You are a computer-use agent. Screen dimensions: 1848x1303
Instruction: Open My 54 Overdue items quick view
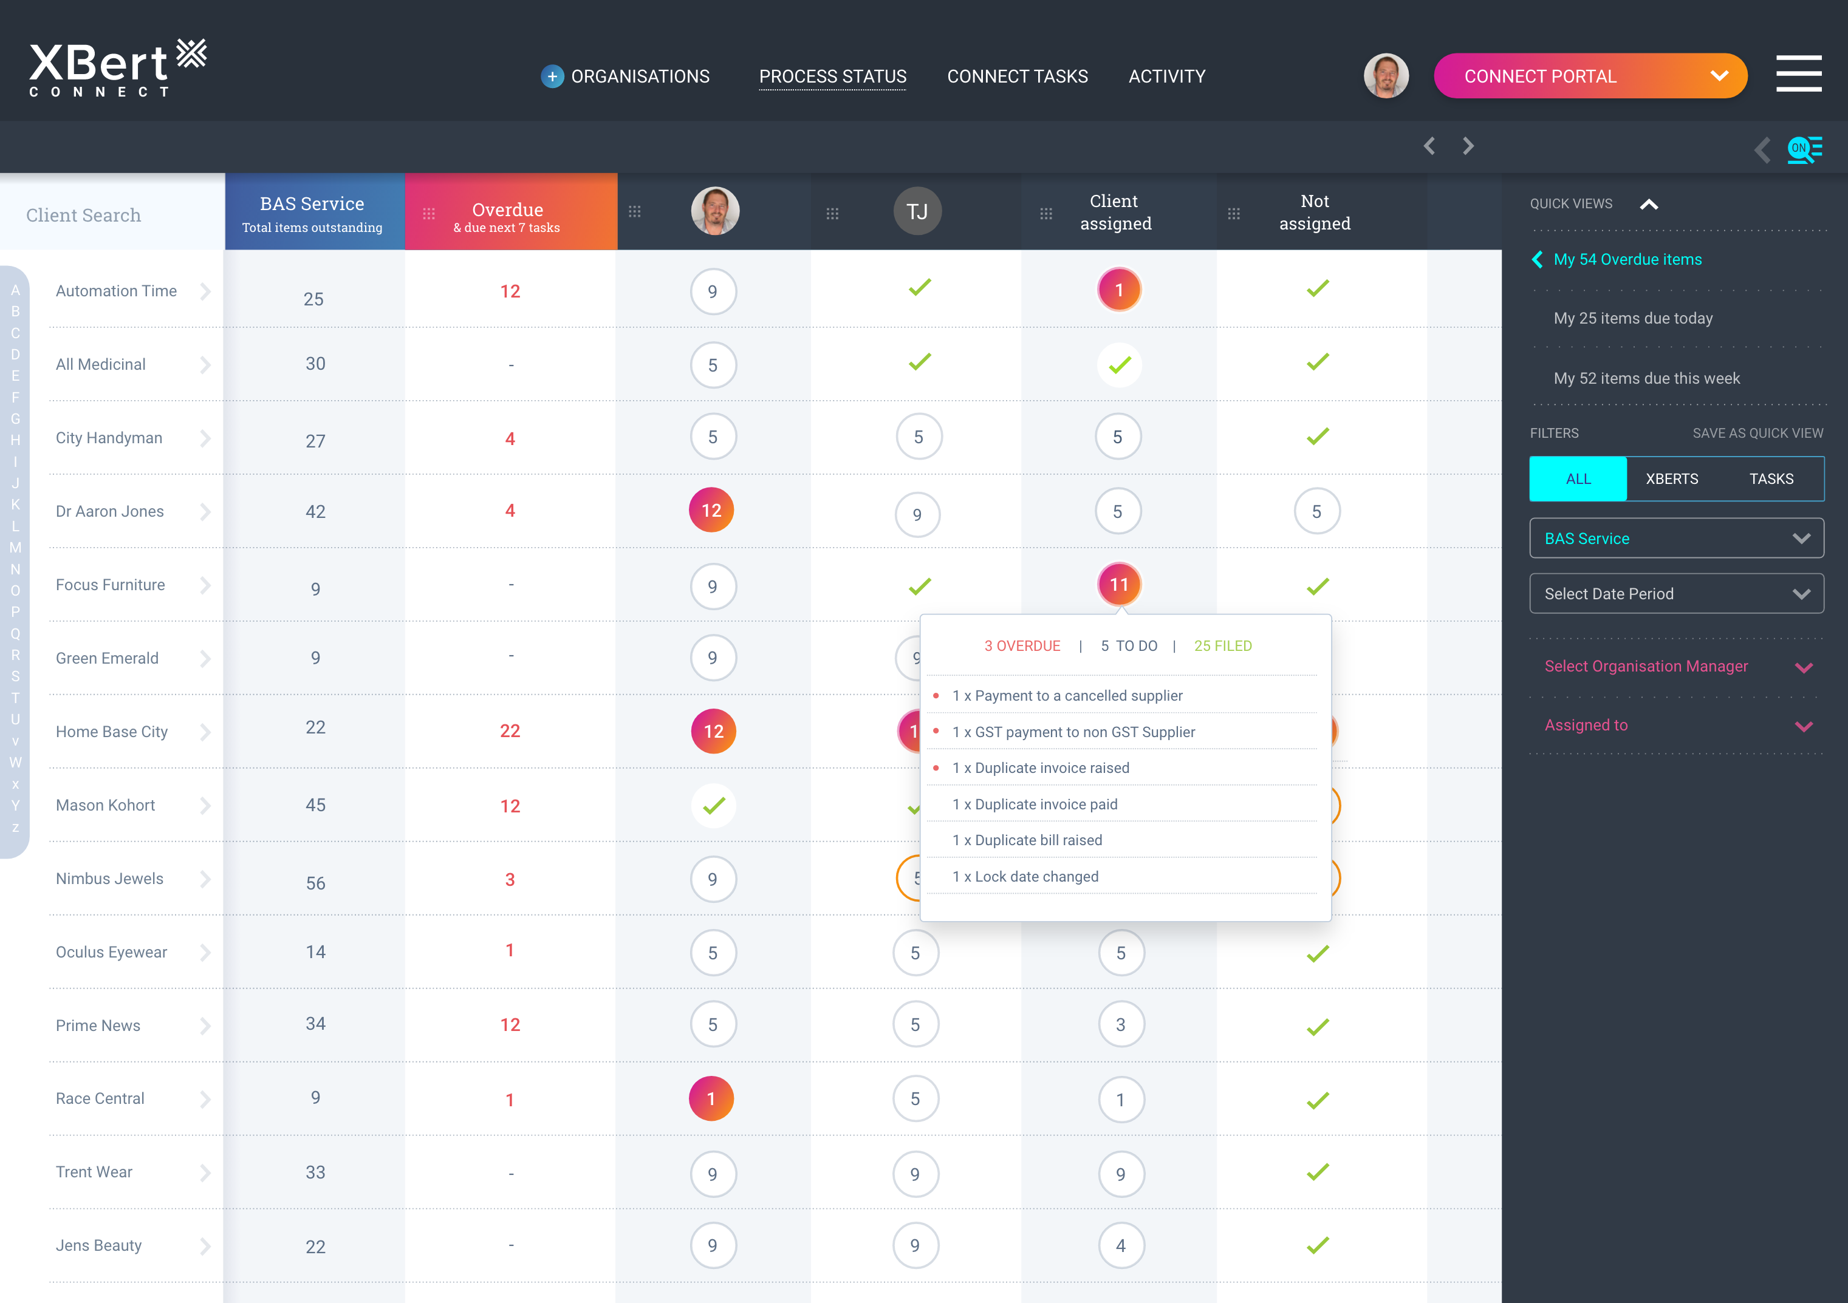pyautogui.click(x=1627, y=260)
